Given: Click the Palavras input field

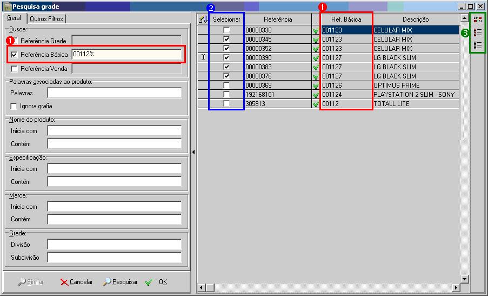Looking at the screenshot, I should coord(114,93).
